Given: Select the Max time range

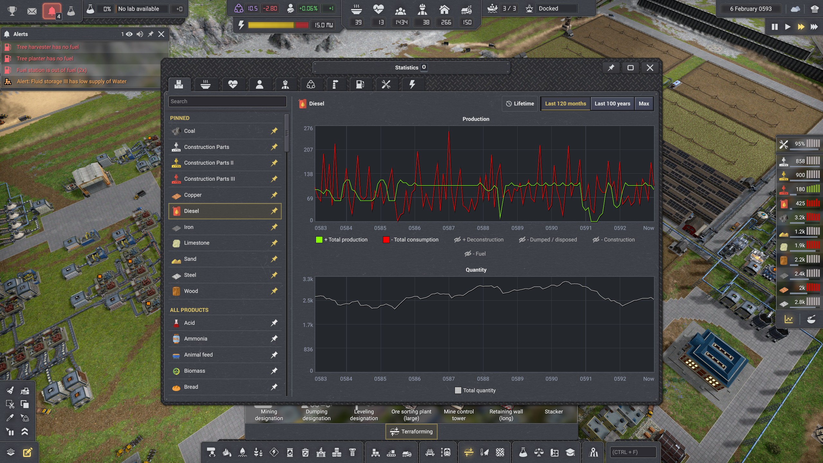Looking at the screenshot, I should click(x=644, y=104).
